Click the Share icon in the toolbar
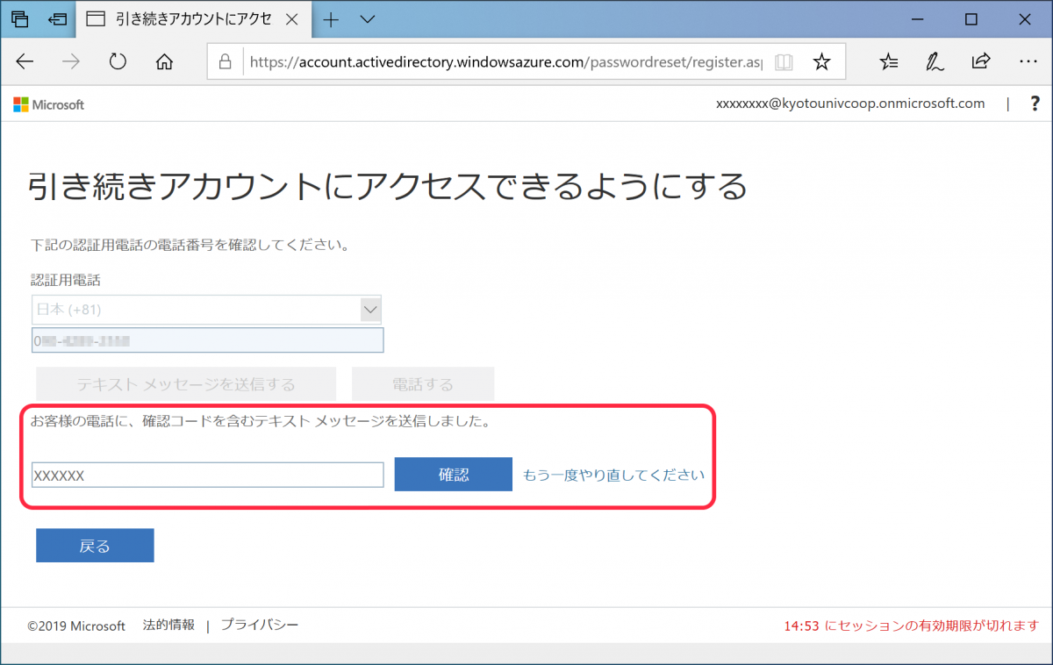 click(x=980, y=61)
